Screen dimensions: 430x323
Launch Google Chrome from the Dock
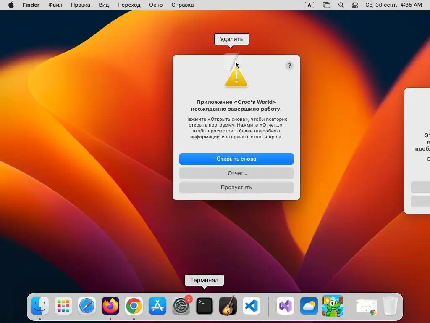coord(134,306)
